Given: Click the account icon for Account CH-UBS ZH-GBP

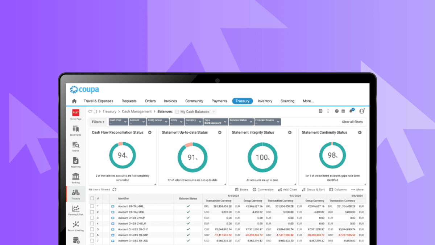Looking at the screenshot, I should point(113,235).
